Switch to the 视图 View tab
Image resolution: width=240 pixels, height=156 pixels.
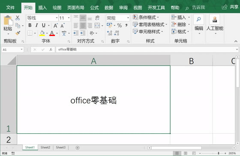pos(138,8)
